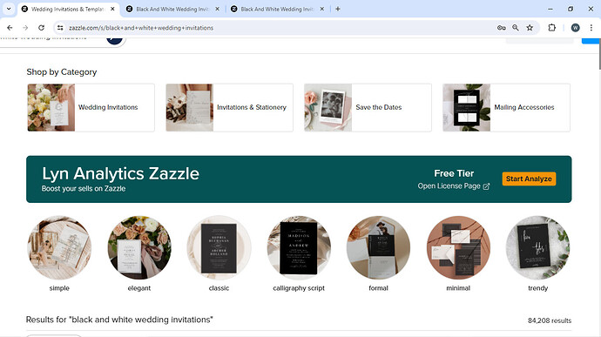
Task: Select the classic style circle thumbnail
Action: pyautogui.click(x=219, y=247)
